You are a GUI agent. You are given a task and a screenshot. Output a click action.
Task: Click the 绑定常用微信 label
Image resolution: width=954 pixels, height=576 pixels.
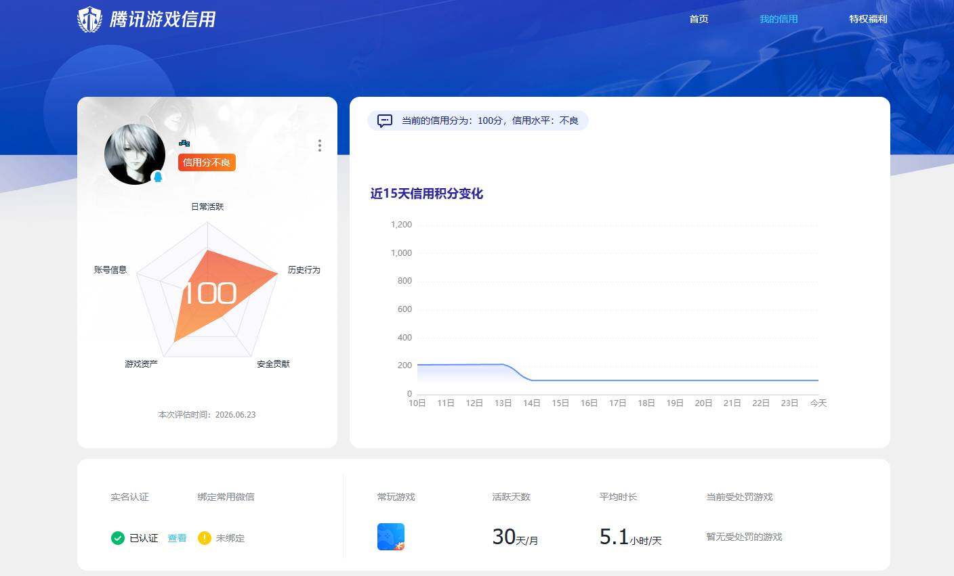226,497
